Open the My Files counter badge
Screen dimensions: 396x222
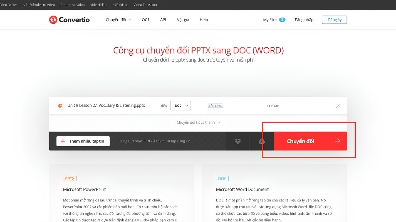pos(282,20)
